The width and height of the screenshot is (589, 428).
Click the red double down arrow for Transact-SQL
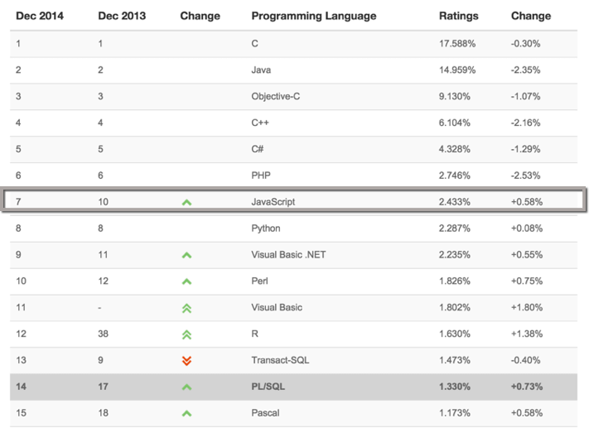point(186,361)
